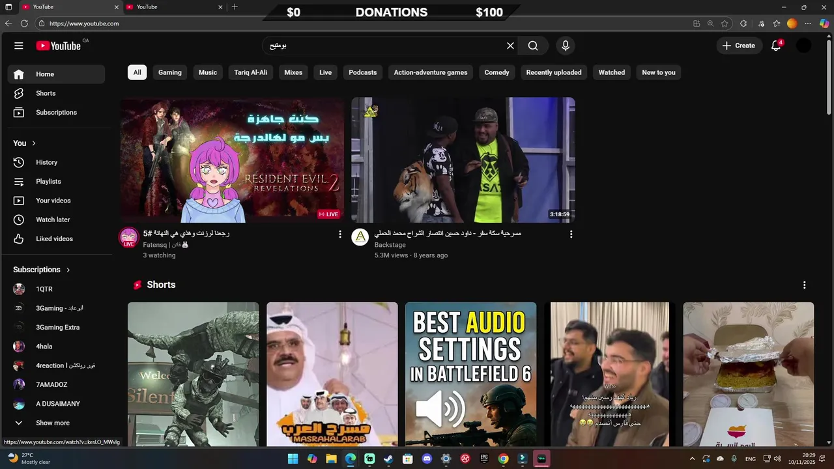Open the taskbar weather widget
This screenshot has height=469, width=834.
(x=29, y=459)
